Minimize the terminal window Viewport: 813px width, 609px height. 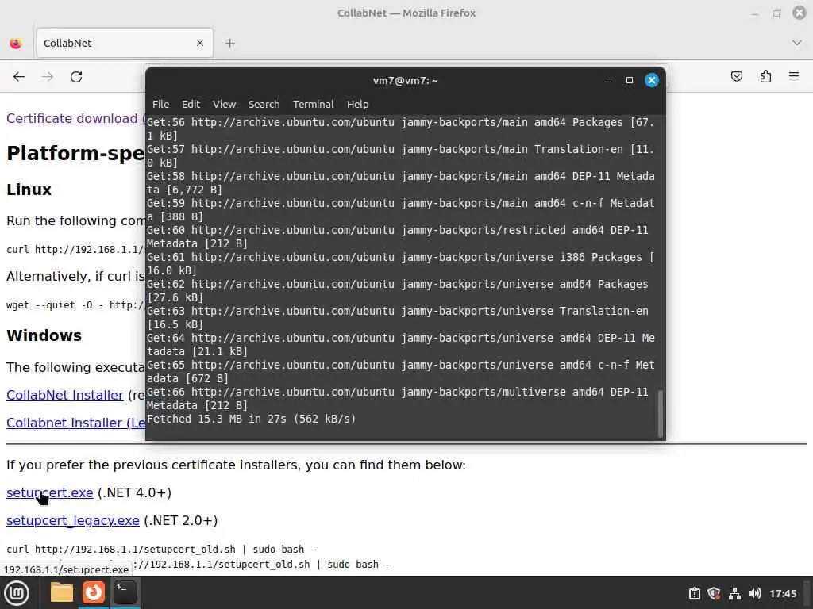[607, 80]
